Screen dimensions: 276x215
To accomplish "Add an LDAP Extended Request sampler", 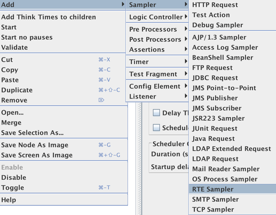I will coord(232,149).
